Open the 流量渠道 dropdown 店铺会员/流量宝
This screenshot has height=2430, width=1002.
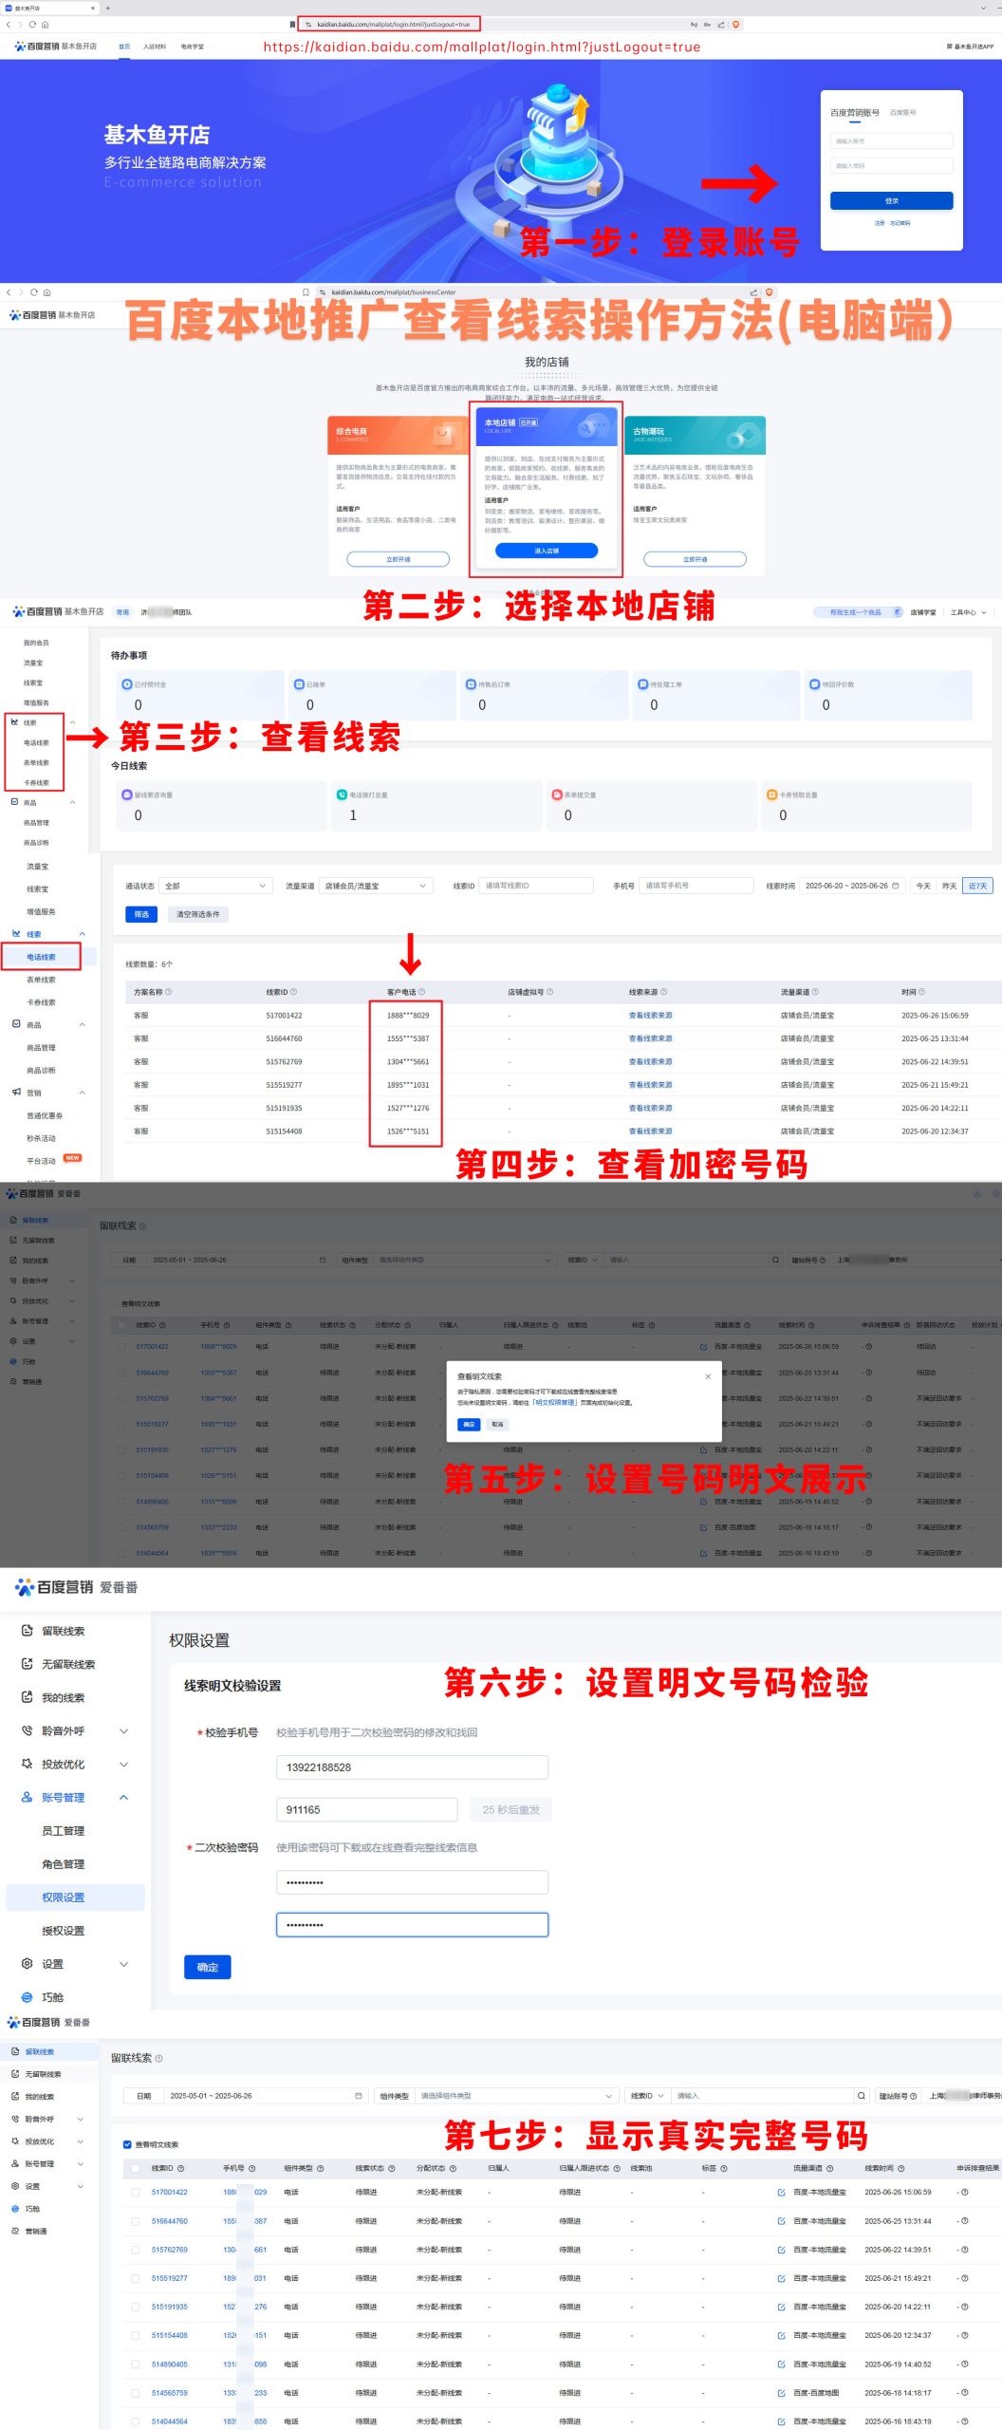pyautogui.click(x=376, y=886)
